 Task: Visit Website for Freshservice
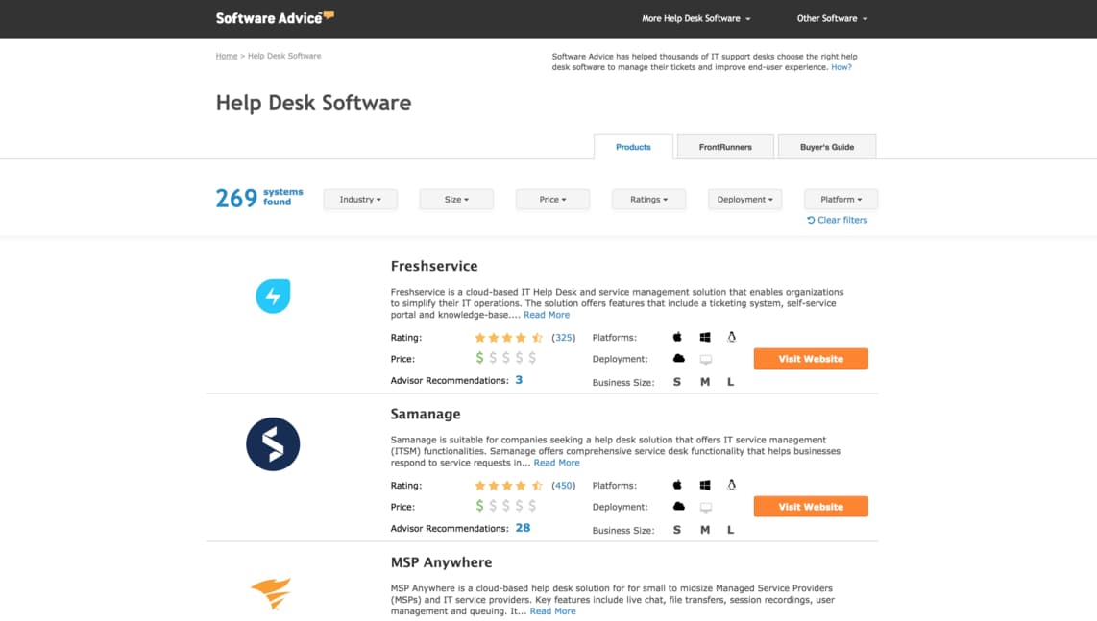coord(811,359)
